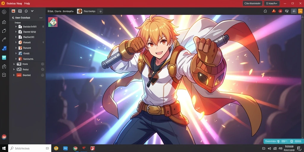Click the system tray clock
The image size is (304, 152).
[x=289, y=148]
